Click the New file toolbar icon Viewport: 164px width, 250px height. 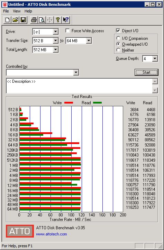pyautogui.click(x=7, y=20)
